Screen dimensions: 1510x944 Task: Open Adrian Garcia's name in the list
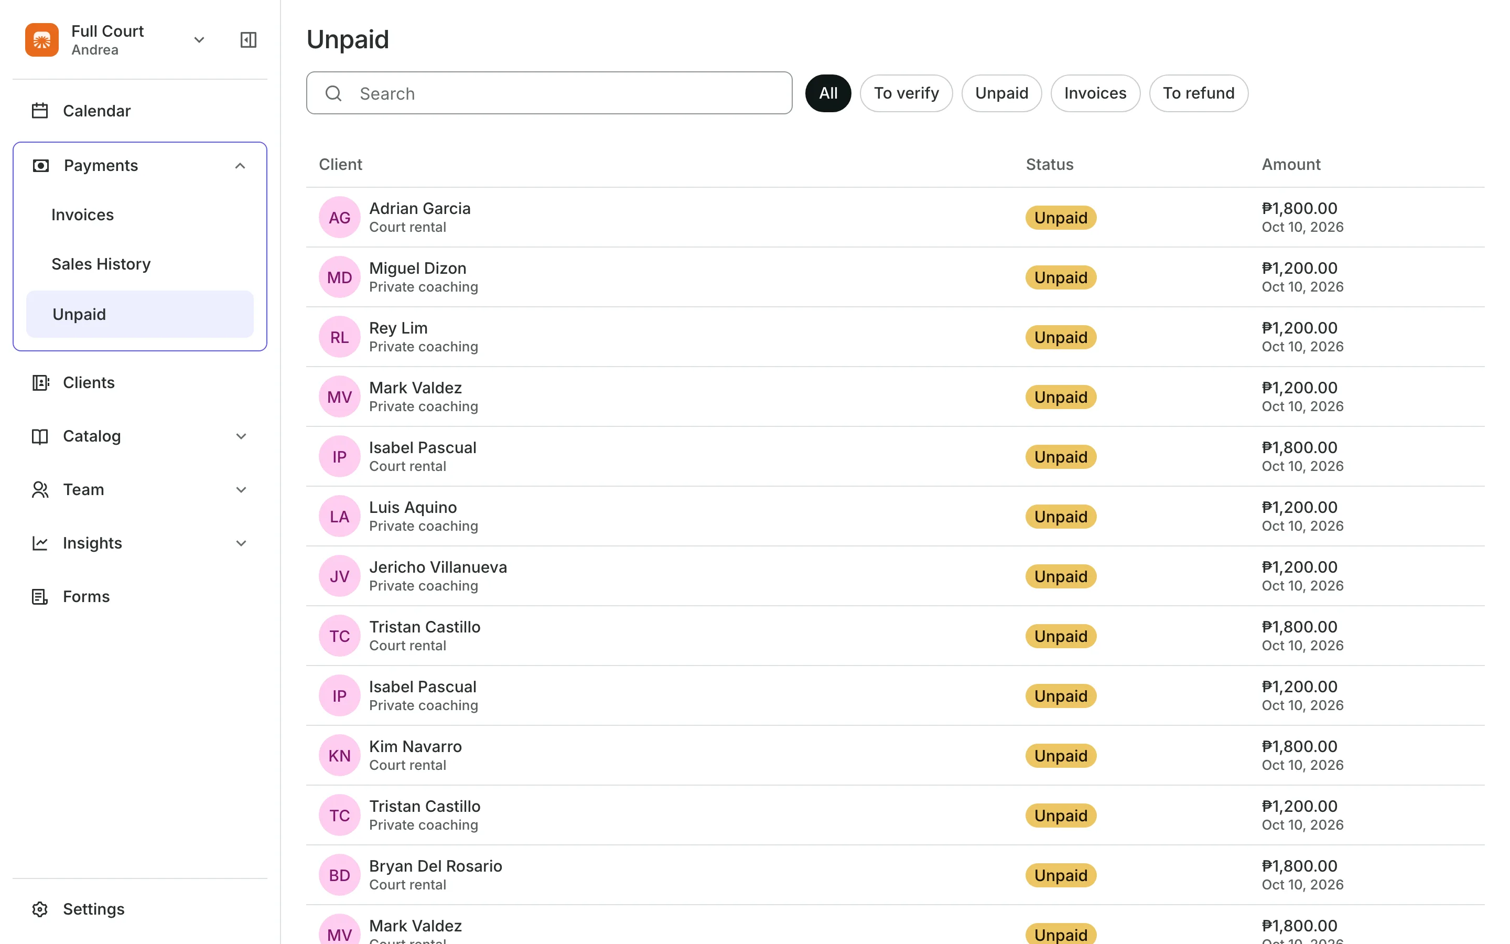(x=419, y=209)
